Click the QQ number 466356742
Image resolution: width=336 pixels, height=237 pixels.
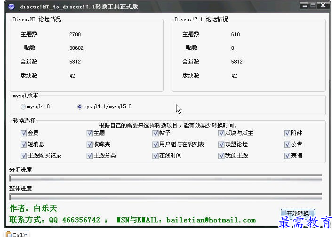(81, 220)
